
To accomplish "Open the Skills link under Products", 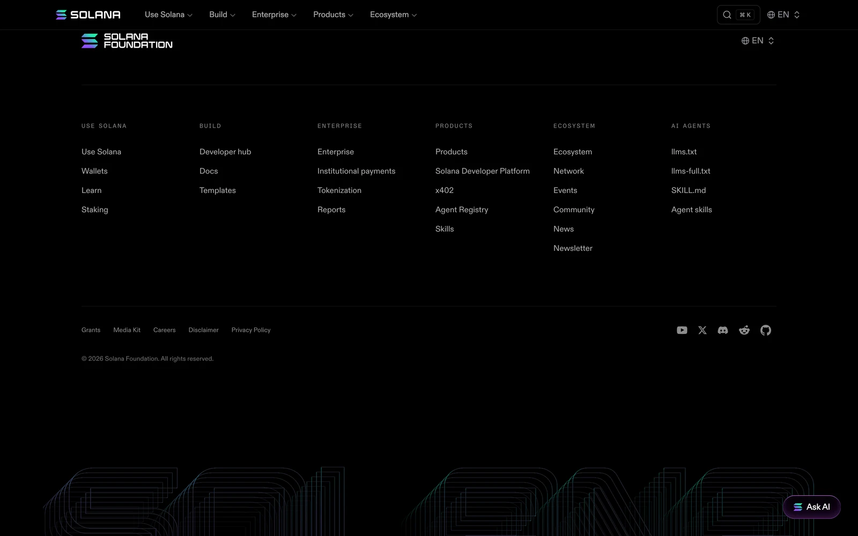I will coord(445,229).
